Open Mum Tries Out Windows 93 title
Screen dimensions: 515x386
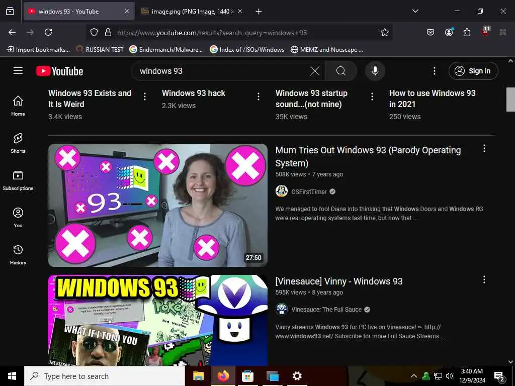coord(368,157)
